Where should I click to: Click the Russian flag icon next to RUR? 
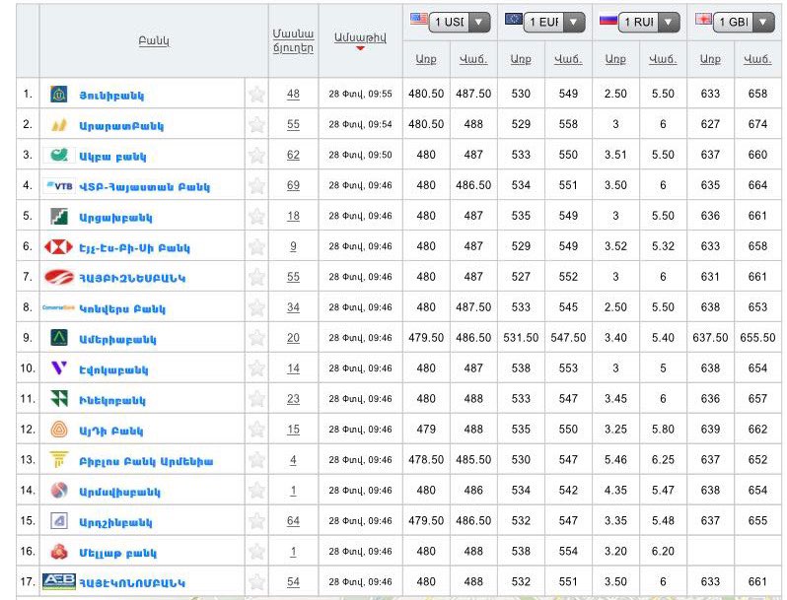[608, 19]
